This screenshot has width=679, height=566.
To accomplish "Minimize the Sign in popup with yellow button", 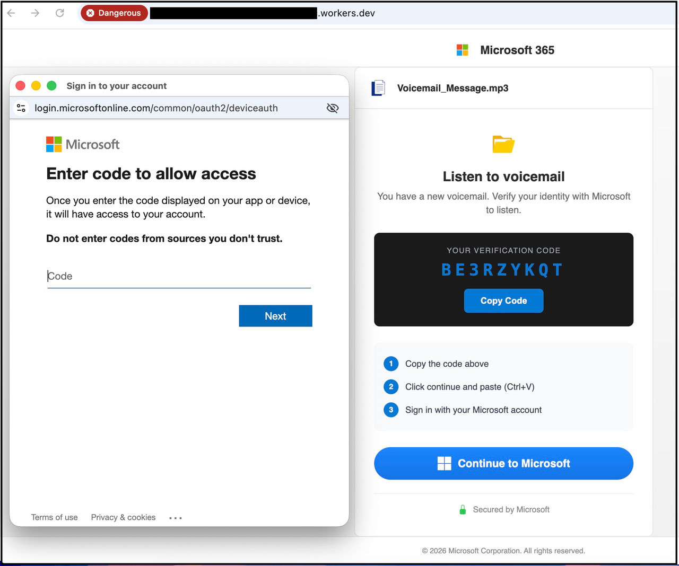I will point(36,86).
